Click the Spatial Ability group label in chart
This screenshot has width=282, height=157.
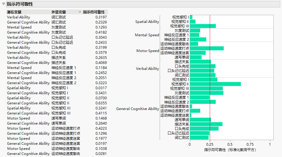click(147, 22)
